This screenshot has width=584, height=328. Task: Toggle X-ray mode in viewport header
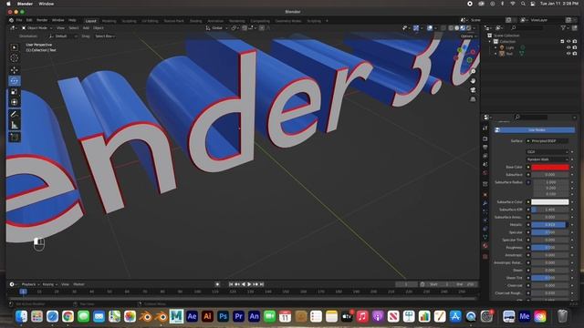coord(443,28)
